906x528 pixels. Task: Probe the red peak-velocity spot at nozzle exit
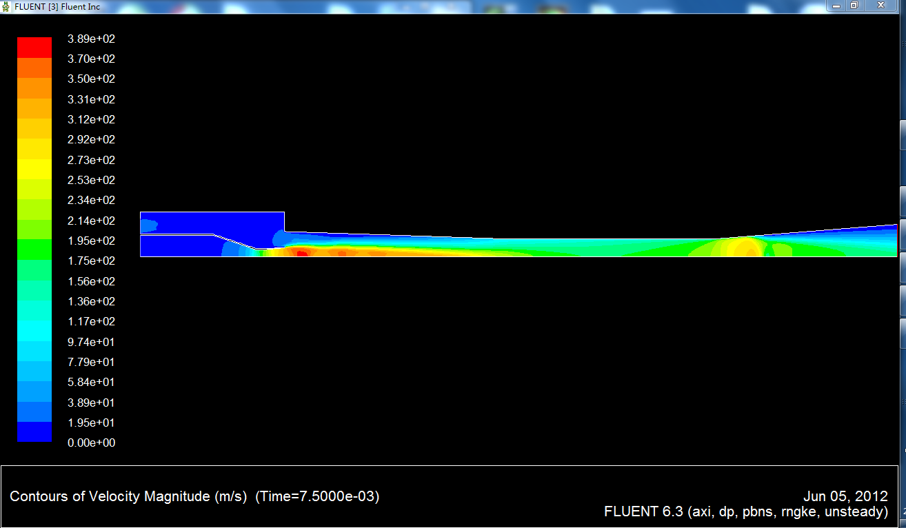[x=301, y=253]
